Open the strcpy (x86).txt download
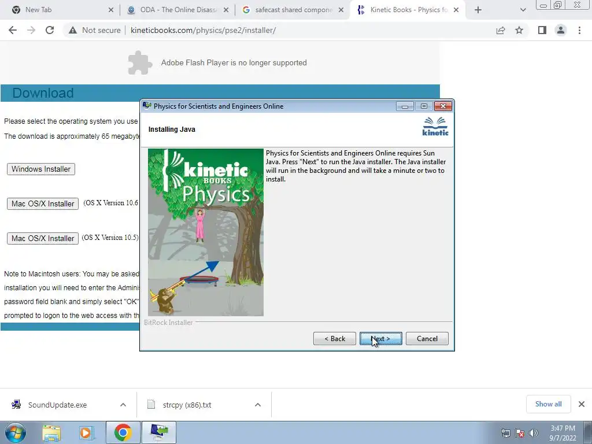Viewport: 592px width, 444px height. (187, 405)
